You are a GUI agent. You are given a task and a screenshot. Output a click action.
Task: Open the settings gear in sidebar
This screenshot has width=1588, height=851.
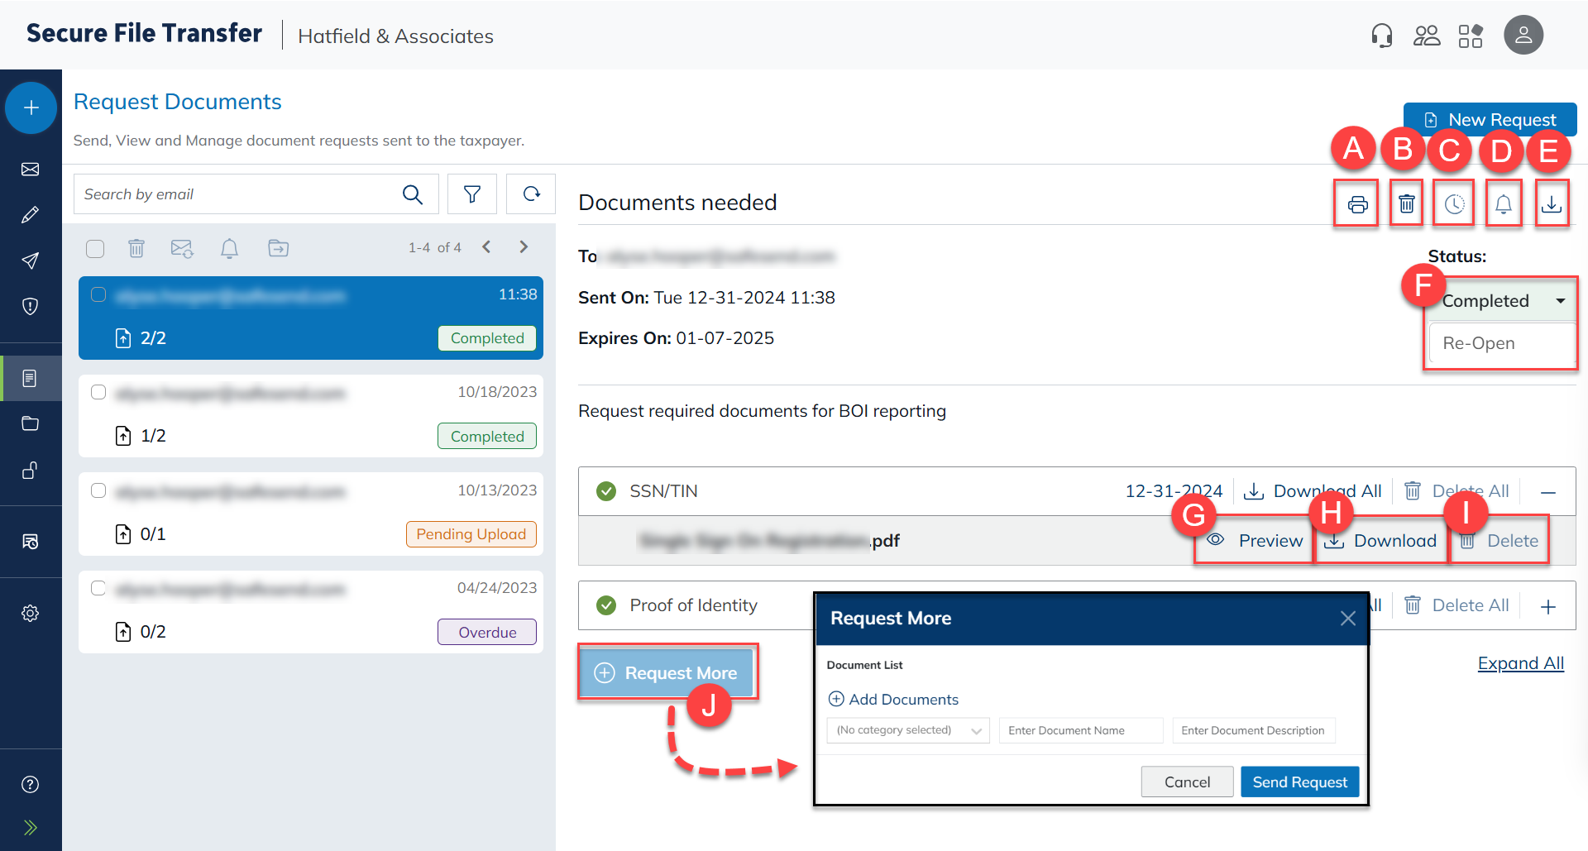pos(31,613)
